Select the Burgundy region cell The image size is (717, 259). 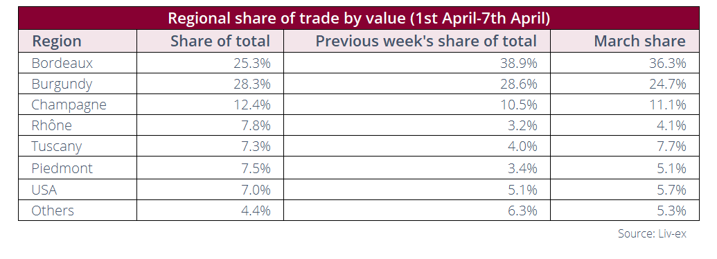(62, 84)
